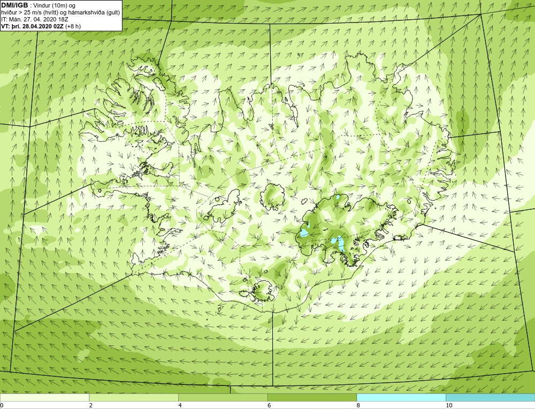The width and height of the screenshot is (535, 409).
Task: Click the Mýrdalsjökull glacier outline on the south coast
Action: point(263,290)
